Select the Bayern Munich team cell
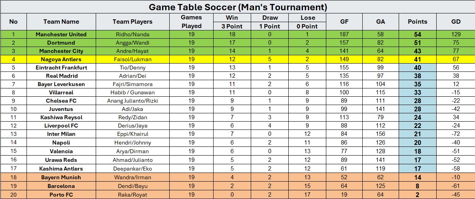This screenshot has height=199, width=475. 61,177
